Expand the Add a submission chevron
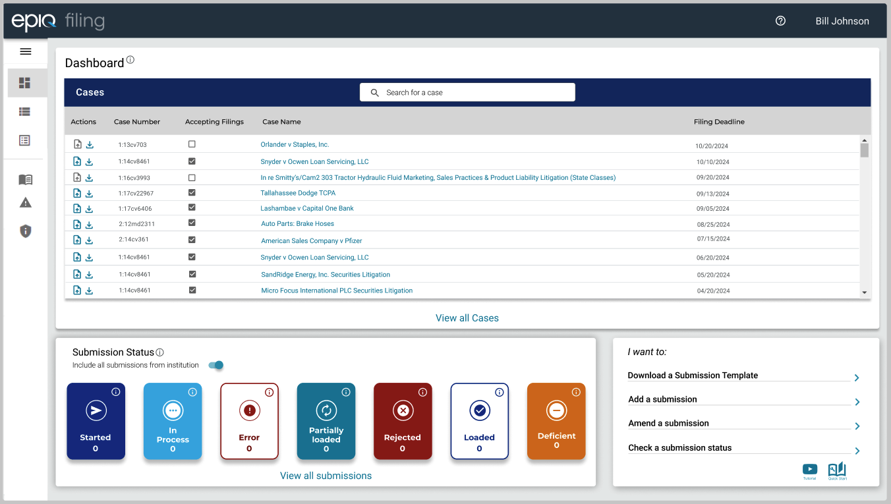The image size is (891, 504). coord(857,402)
